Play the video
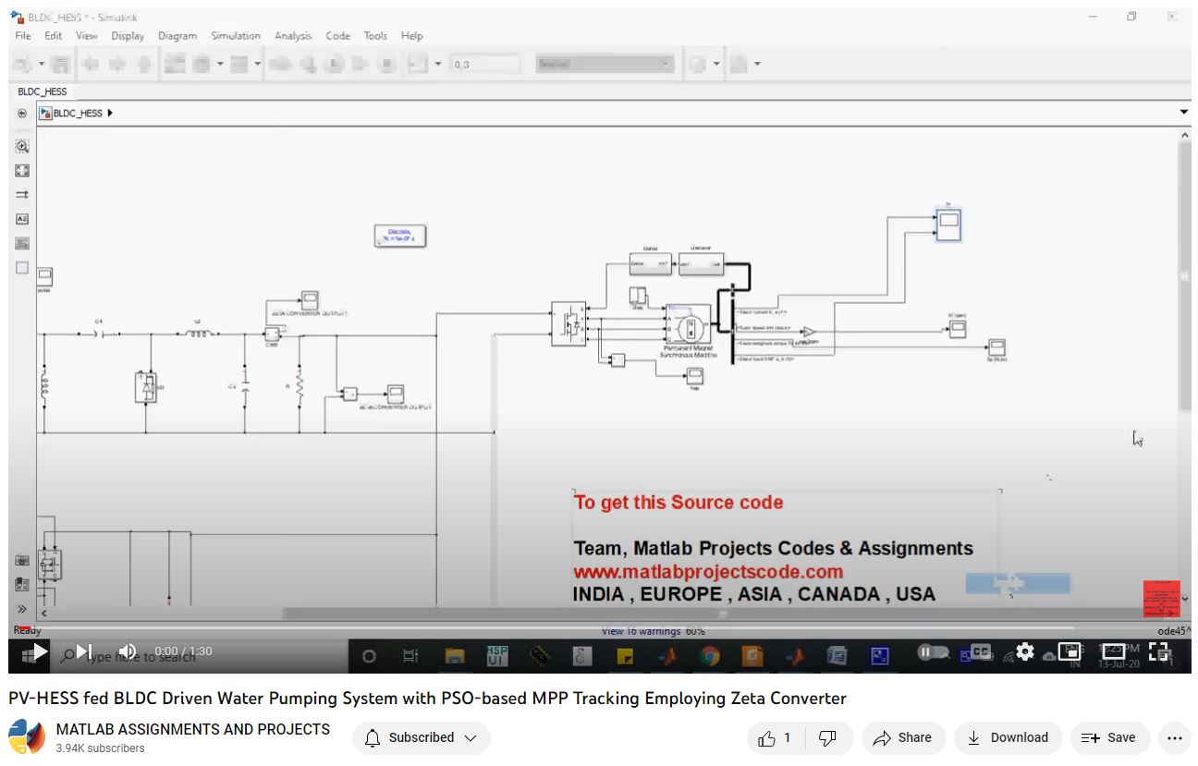 tap(39, 651)
